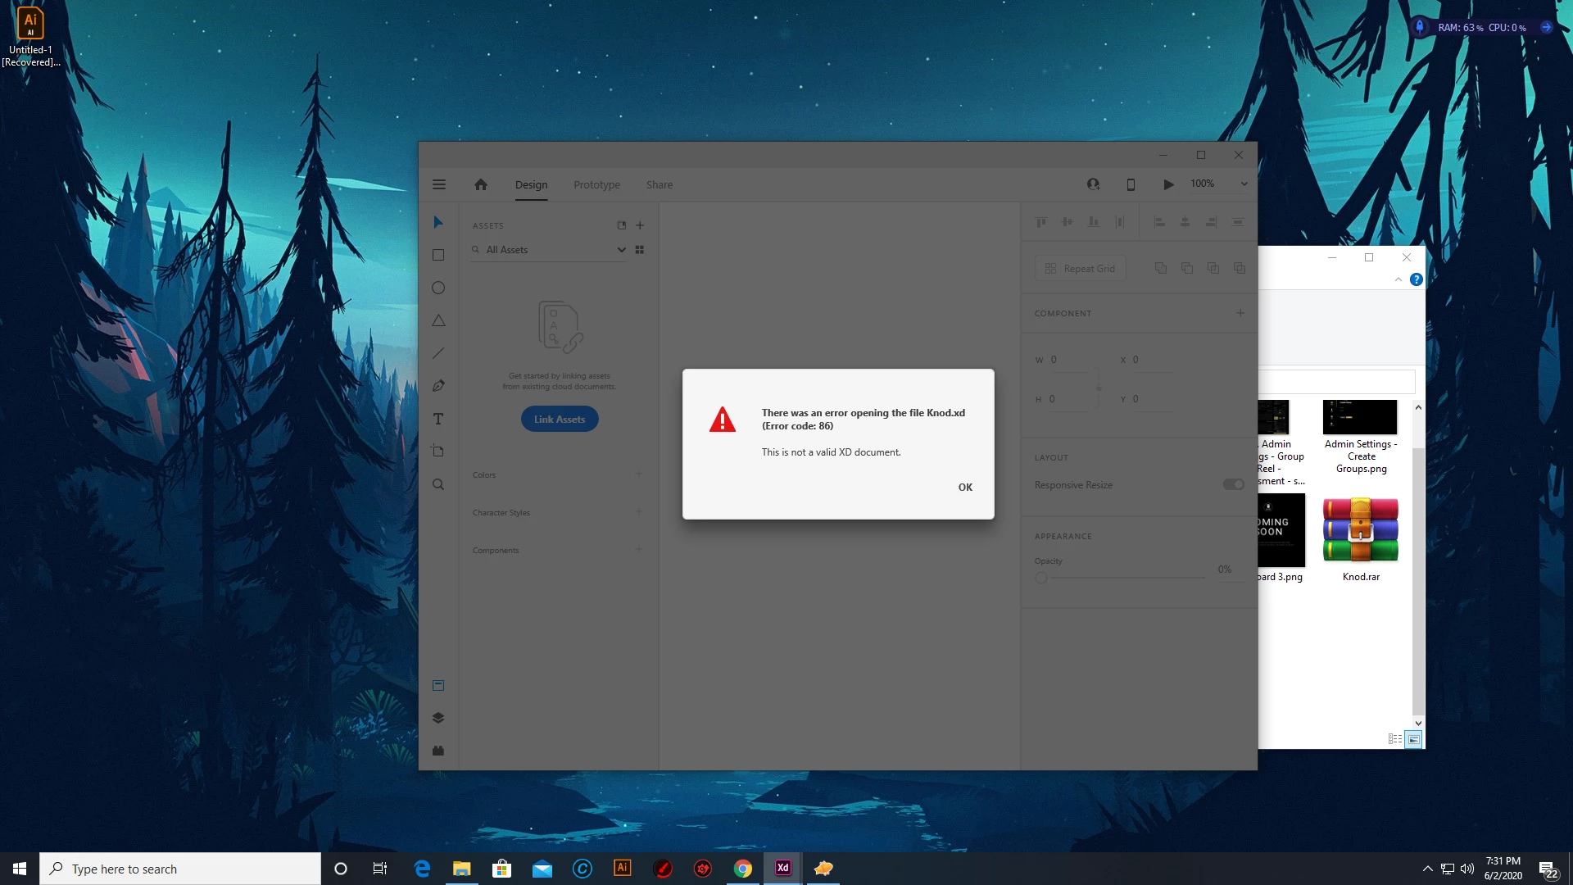Open the Layers panel icon
Image resolution: width=1573 pixels, height=885 pixels.
tap(438, 718)
